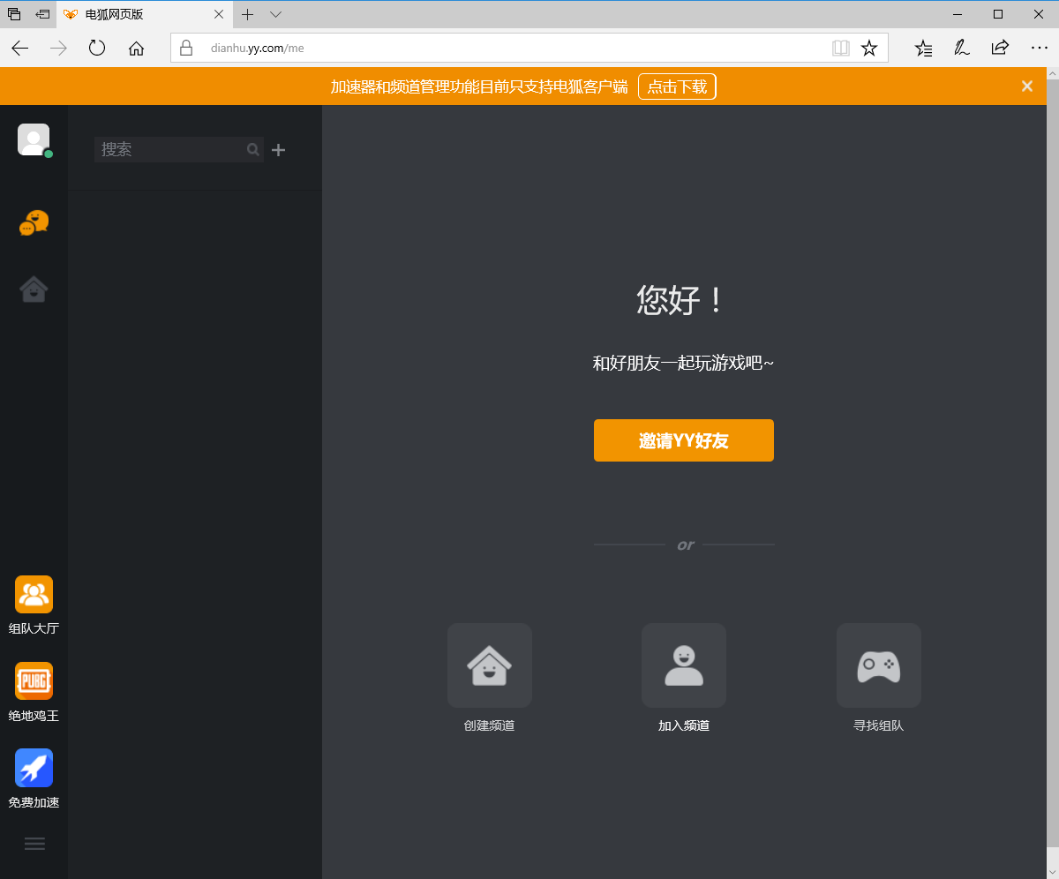Go forward in browser history
This screenshot has height=879, width=1059.
coord(59,49)
